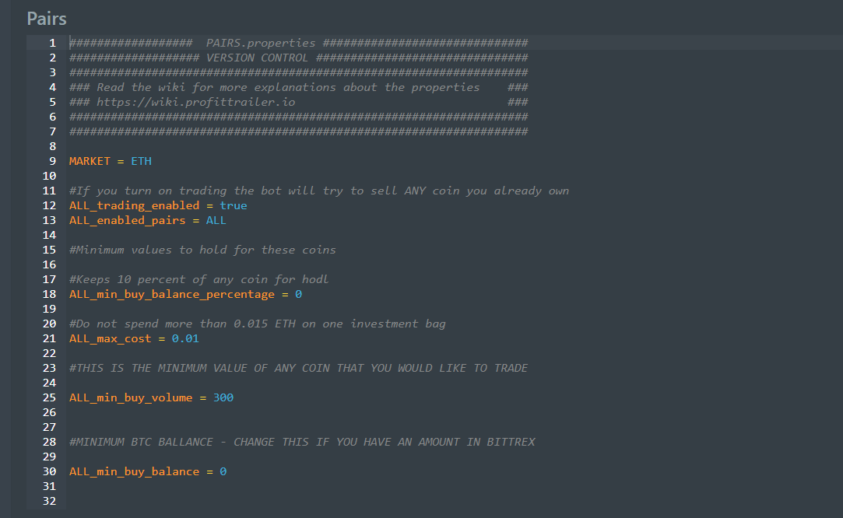Viewport: 843px width, 518px height.
Task: Click the 0 after ALL_min_buy_balance_percentage
Action: point(298,294)
